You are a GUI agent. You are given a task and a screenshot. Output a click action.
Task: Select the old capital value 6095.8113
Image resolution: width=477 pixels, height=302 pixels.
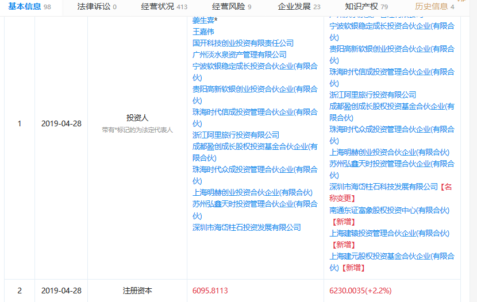click(210, 291)
